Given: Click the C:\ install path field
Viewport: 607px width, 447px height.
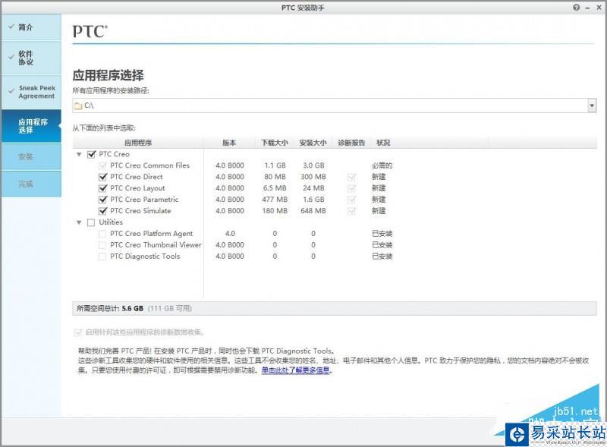Looking at the screenshot, I should (x=334, y=105).
